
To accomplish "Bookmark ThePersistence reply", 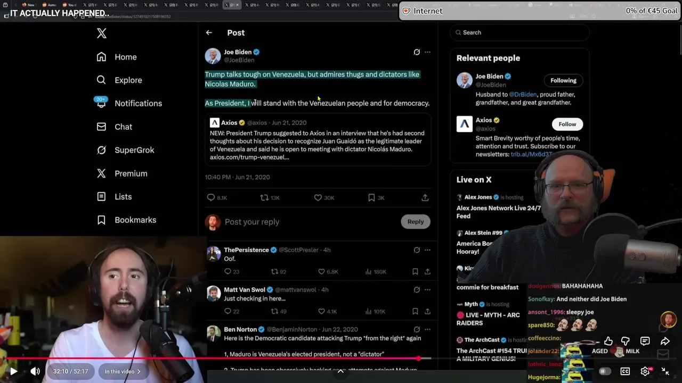I will tap(415, 272).
